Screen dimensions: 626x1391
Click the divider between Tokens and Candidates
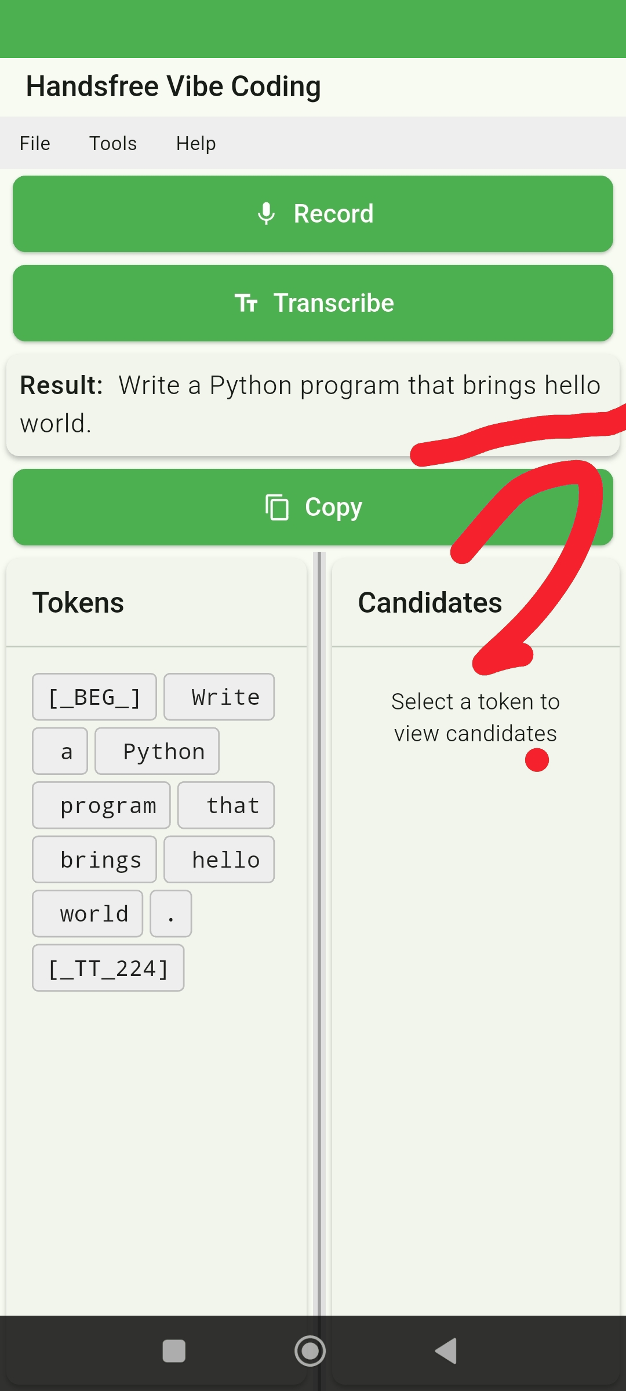click(319, 927)
